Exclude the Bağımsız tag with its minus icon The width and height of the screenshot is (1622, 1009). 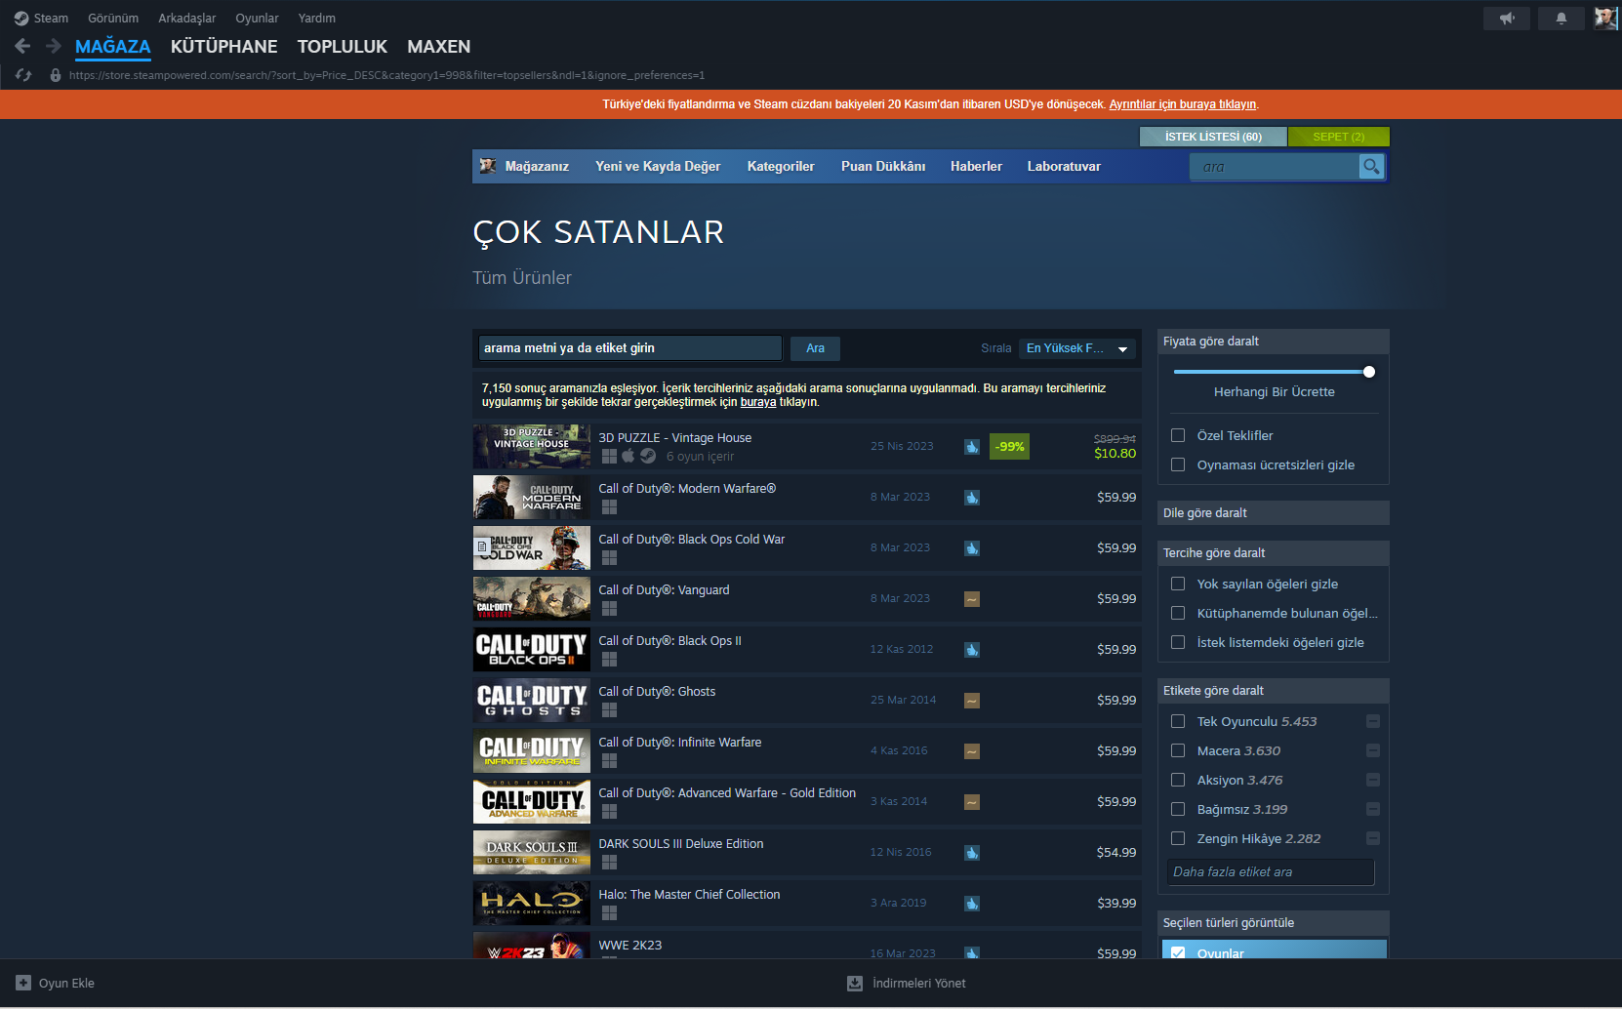tap(1373, 809)
